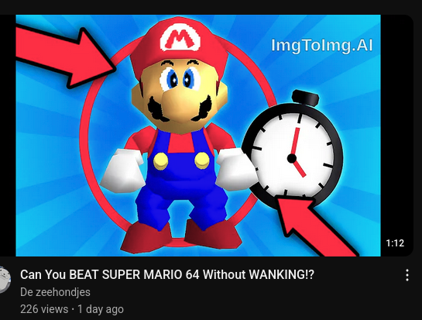
Task: Click the stopwatch face in the thumbnail
Action: [292, 155]
